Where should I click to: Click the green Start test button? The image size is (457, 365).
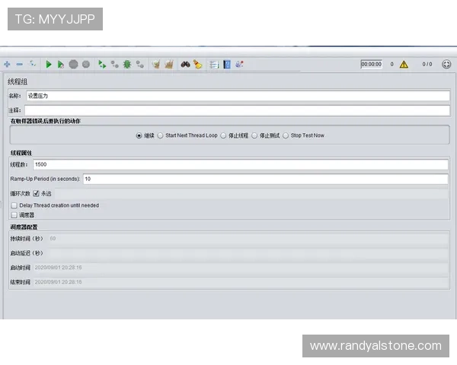point(48,65)
